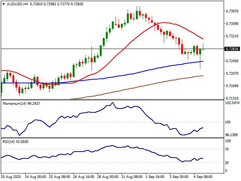
Task: Click the 31 Aug 08:00 time label
Action: [x=132, y=177]
